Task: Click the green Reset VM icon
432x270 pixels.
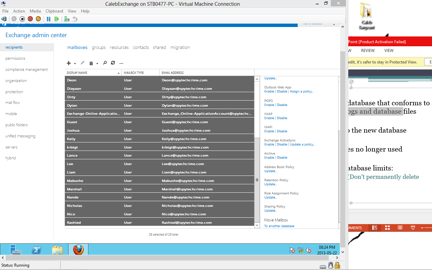Action: pos(57,19)
